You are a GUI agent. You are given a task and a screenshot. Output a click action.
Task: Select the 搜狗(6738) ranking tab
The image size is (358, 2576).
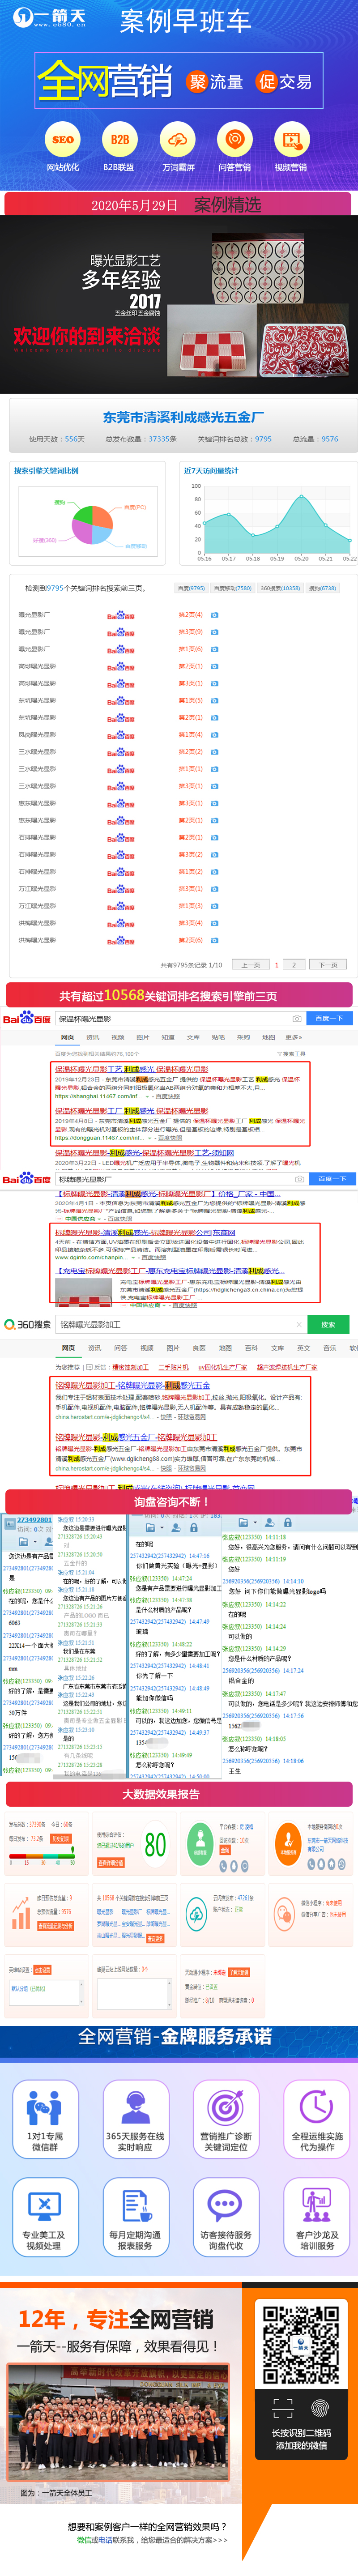click(322, 588)
